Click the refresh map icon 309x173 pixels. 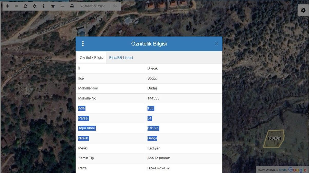tap(25, 6)
